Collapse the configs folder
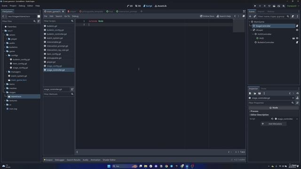Screen dimensions: 301x169 pyautogui.click(x=7, y=55)
